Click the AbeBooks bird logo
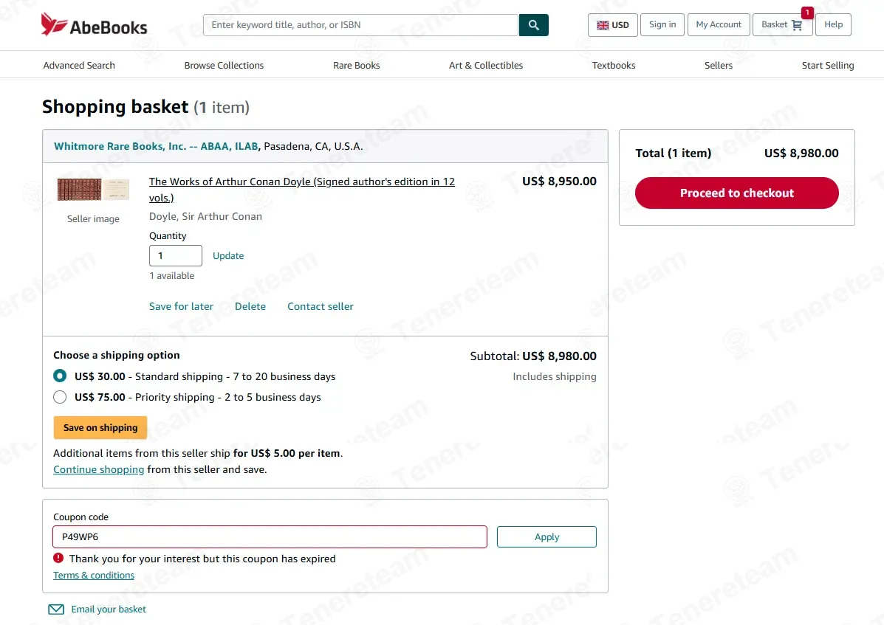 coord(54,24)
